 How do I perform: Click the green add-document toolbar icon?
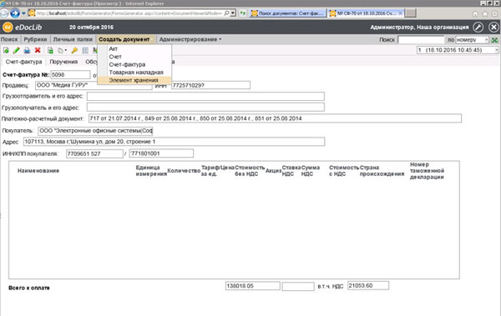click(x=6, y=50)
